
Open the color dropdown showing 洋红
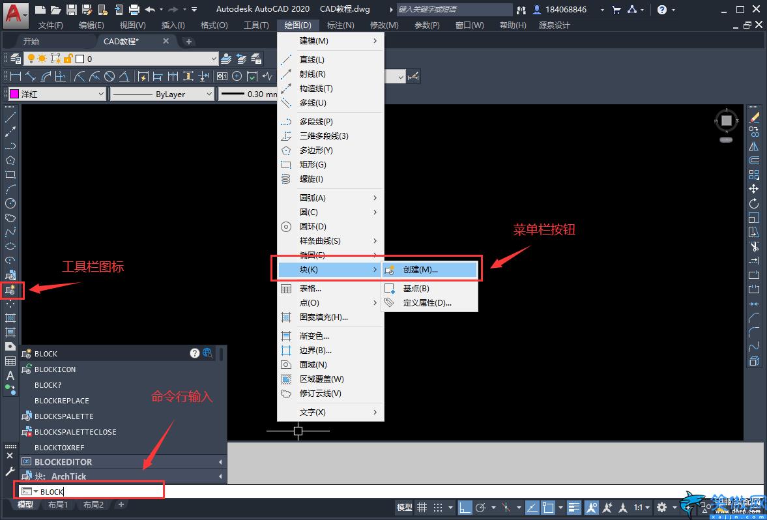point(57,94)
